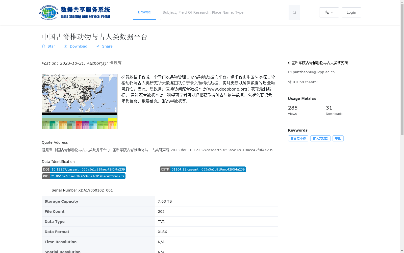This screenshot has height=253, width=404.
Task: Click the DOI identifier badge
Action: (x=84, y=170)
